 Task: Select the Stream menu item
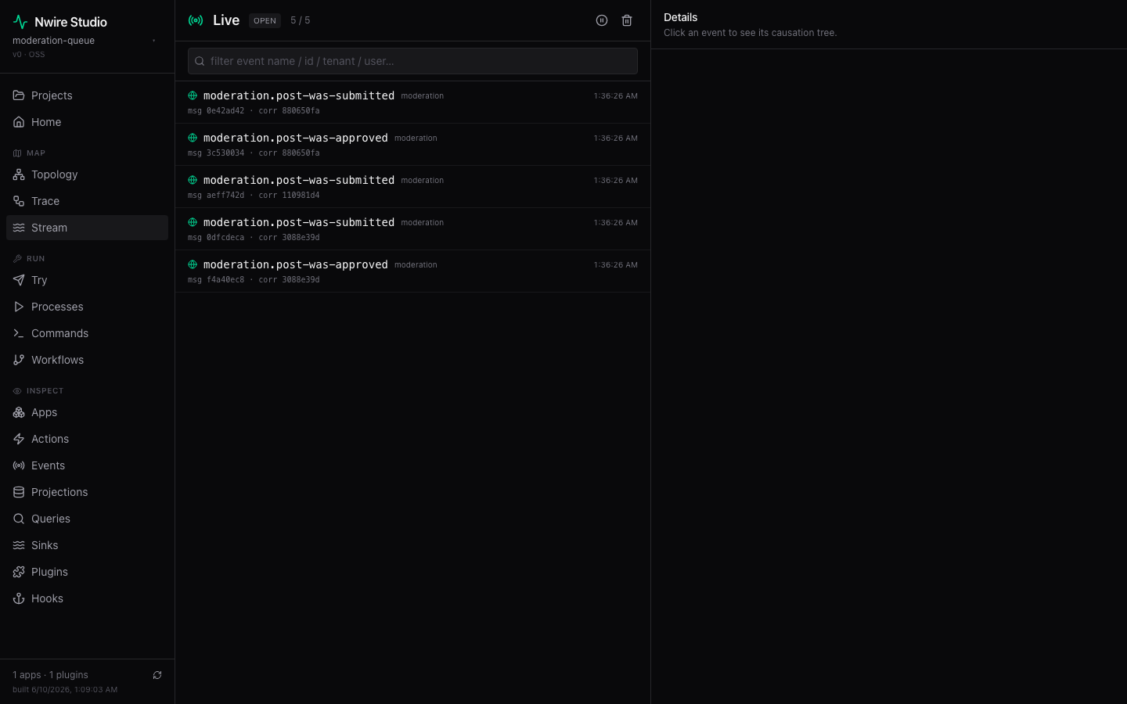click(87, 228)
